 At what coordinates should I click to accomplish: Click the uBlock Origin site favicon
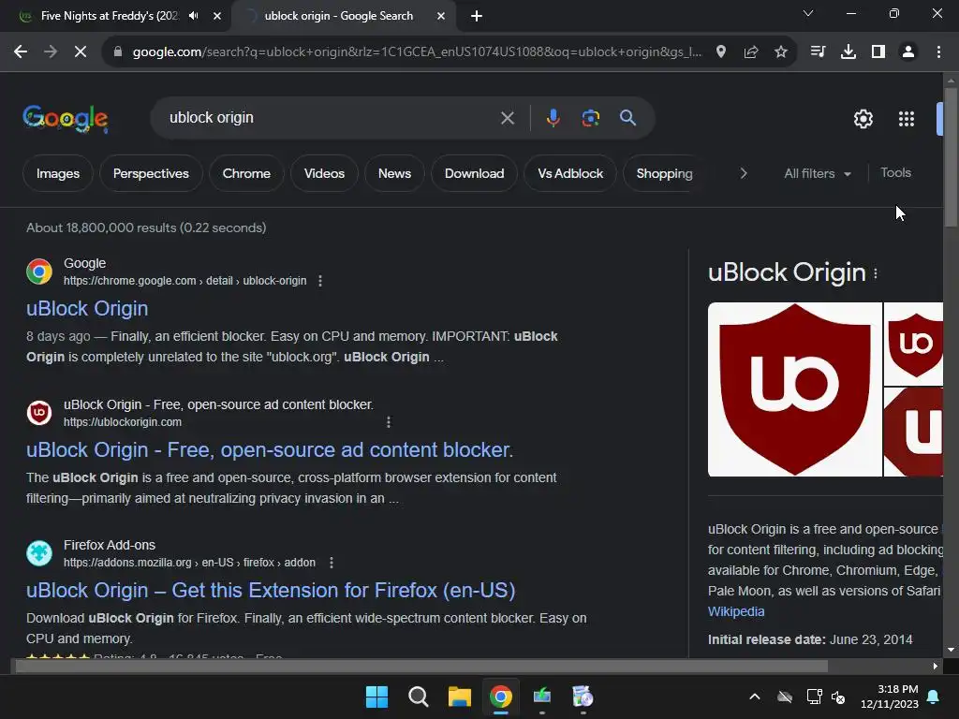tap(39, 413)
